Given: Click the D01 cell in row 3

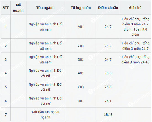Looking at the screenshot, I should [81, 59].
